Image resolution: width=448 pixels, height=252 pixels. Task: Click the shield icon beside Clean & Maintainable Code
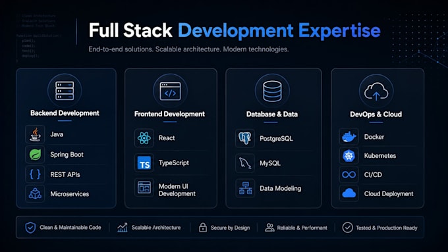[30, 228]
